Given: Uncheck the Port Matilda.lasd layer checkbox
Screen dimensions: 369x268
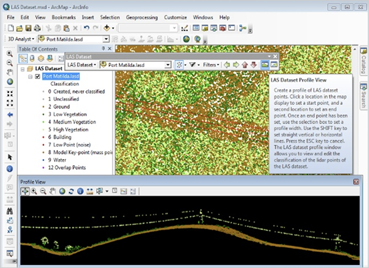Looking at the screenshot, I should 38,76.
